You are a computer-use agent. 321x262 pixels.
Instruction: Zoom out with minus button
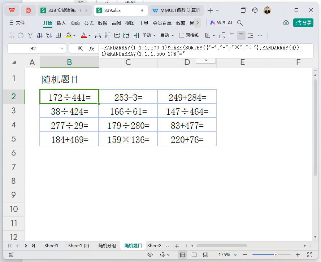pyautogui.click(x=245, y=255)
